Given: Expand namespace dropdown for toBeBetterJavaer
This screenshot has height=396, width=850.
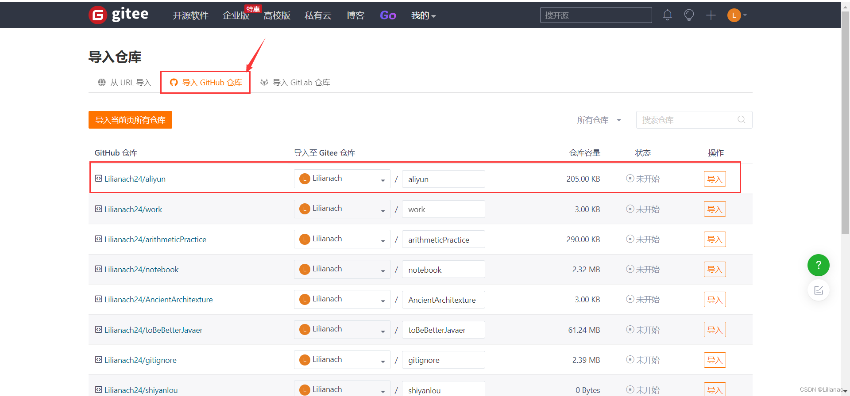Looking at the screenshot, I should (x=342, y=329).
